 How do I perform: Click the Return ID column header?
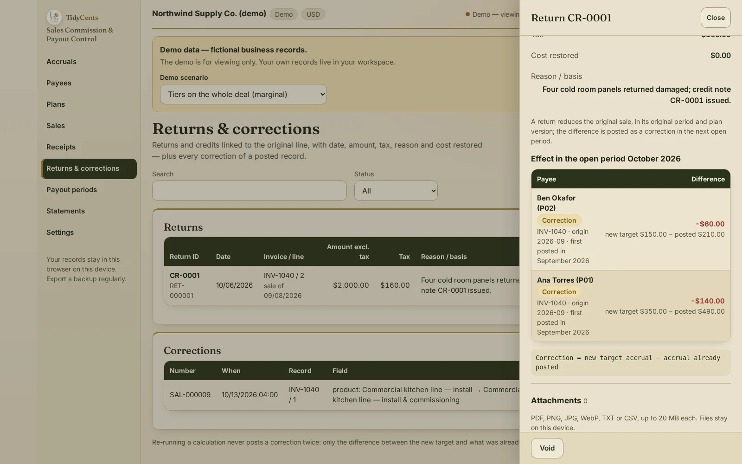[184, 257]
